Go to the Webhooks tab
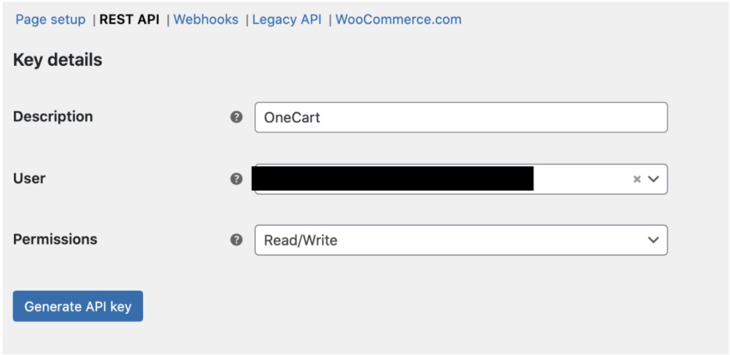The height and width of the screenshot is (355, 730). 206,20
